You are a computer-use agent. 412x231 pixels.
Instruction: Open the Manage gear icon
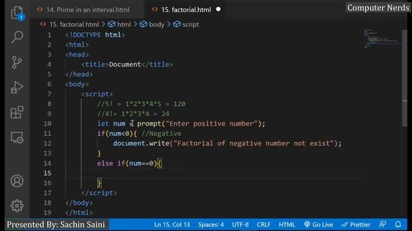click(17, 206)
